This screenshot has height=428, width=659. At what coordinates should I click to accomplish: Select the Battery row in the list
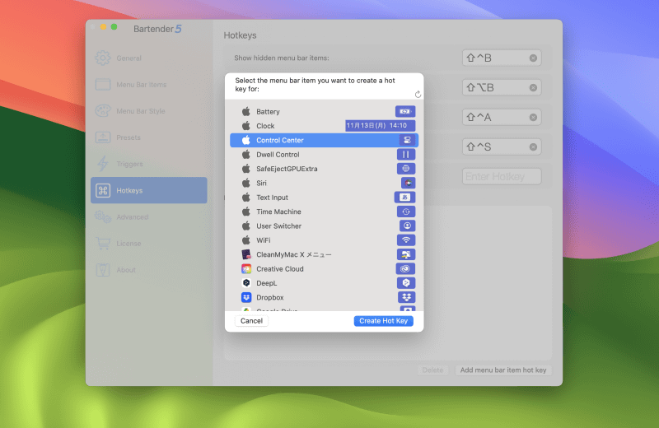point(324,111)
